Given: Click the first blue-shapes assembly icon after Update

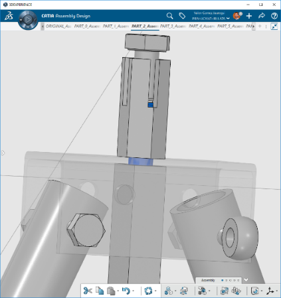Looking at the screenshot, I should (x=169, y=291).
